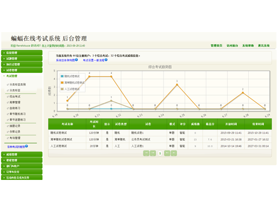This screenshot has width=277, height=212.
Task: Open 竞赛管理 submenu item
Action: (x=15, y=102)
